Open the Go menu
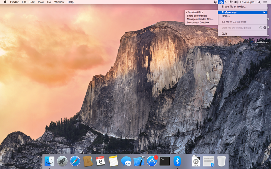Image resolution: width=271 pixels, height=169 pixels. 49,2
